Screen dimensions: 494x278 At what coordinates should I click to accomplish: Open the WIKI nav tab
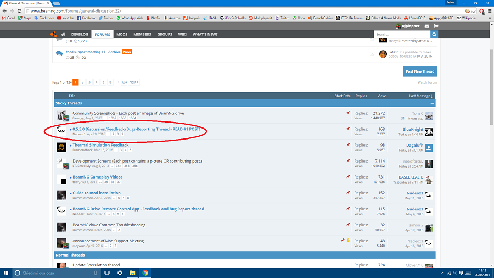tap(182, 35)
